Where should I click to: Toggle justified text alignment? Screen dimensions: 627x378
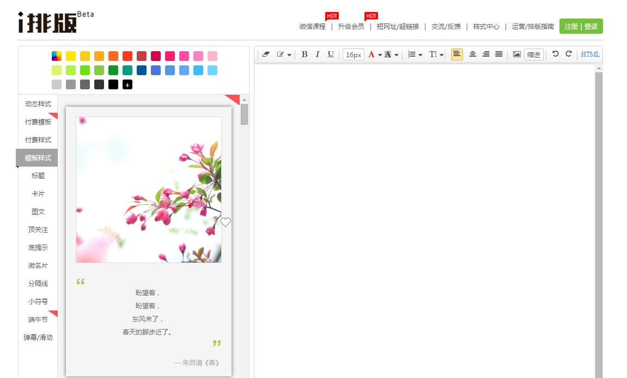pos(498,54)
